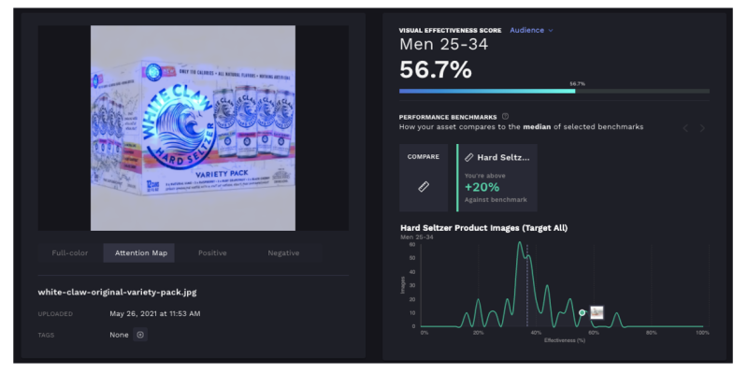
Task: Go to previous benchmark with left arrow
Action: click(685, 128)
